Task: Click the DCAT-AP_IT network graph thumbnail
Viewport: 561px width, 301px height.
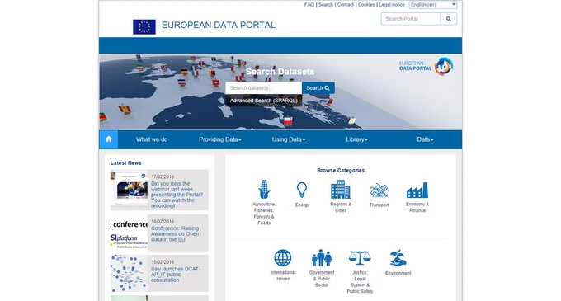Action: coord(129,273)
